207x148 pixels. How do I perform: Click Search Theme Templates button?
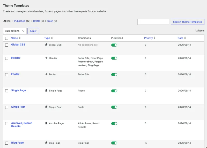(x=187, y=22)
